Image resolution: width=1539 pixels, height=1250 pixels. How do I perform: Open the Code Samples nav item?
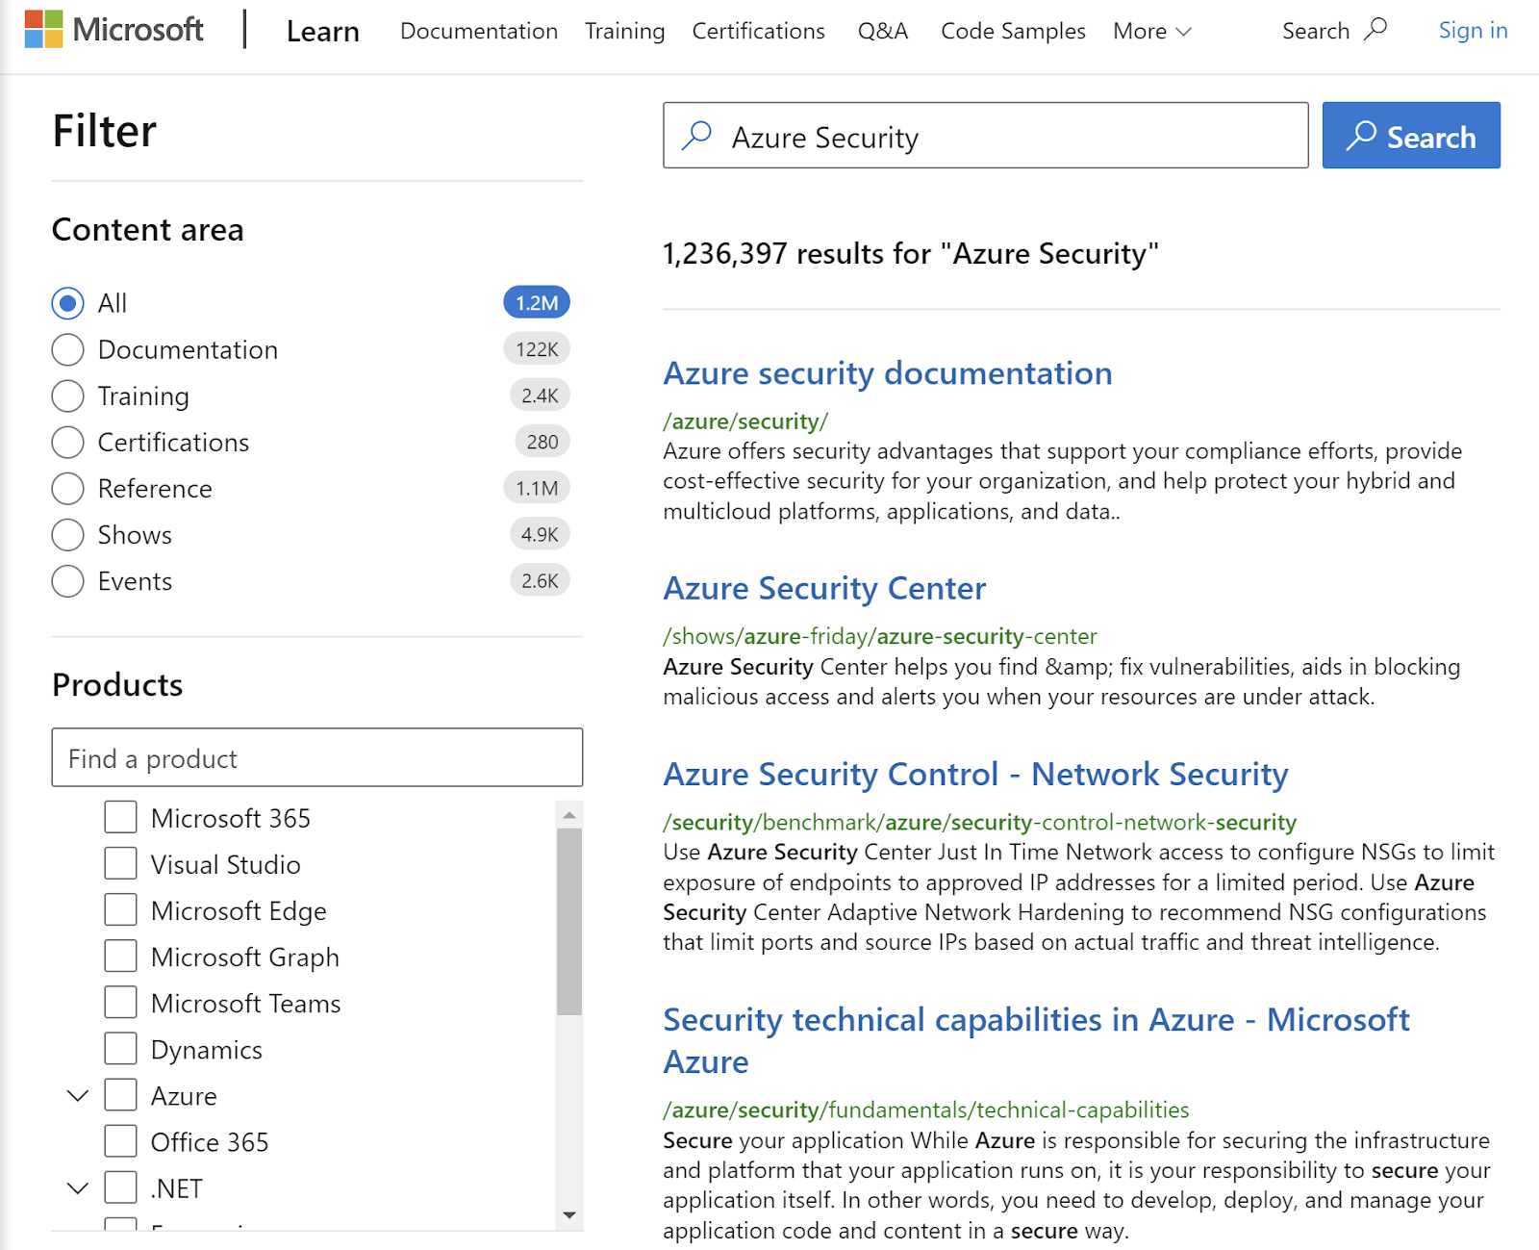pos(1013,31)
